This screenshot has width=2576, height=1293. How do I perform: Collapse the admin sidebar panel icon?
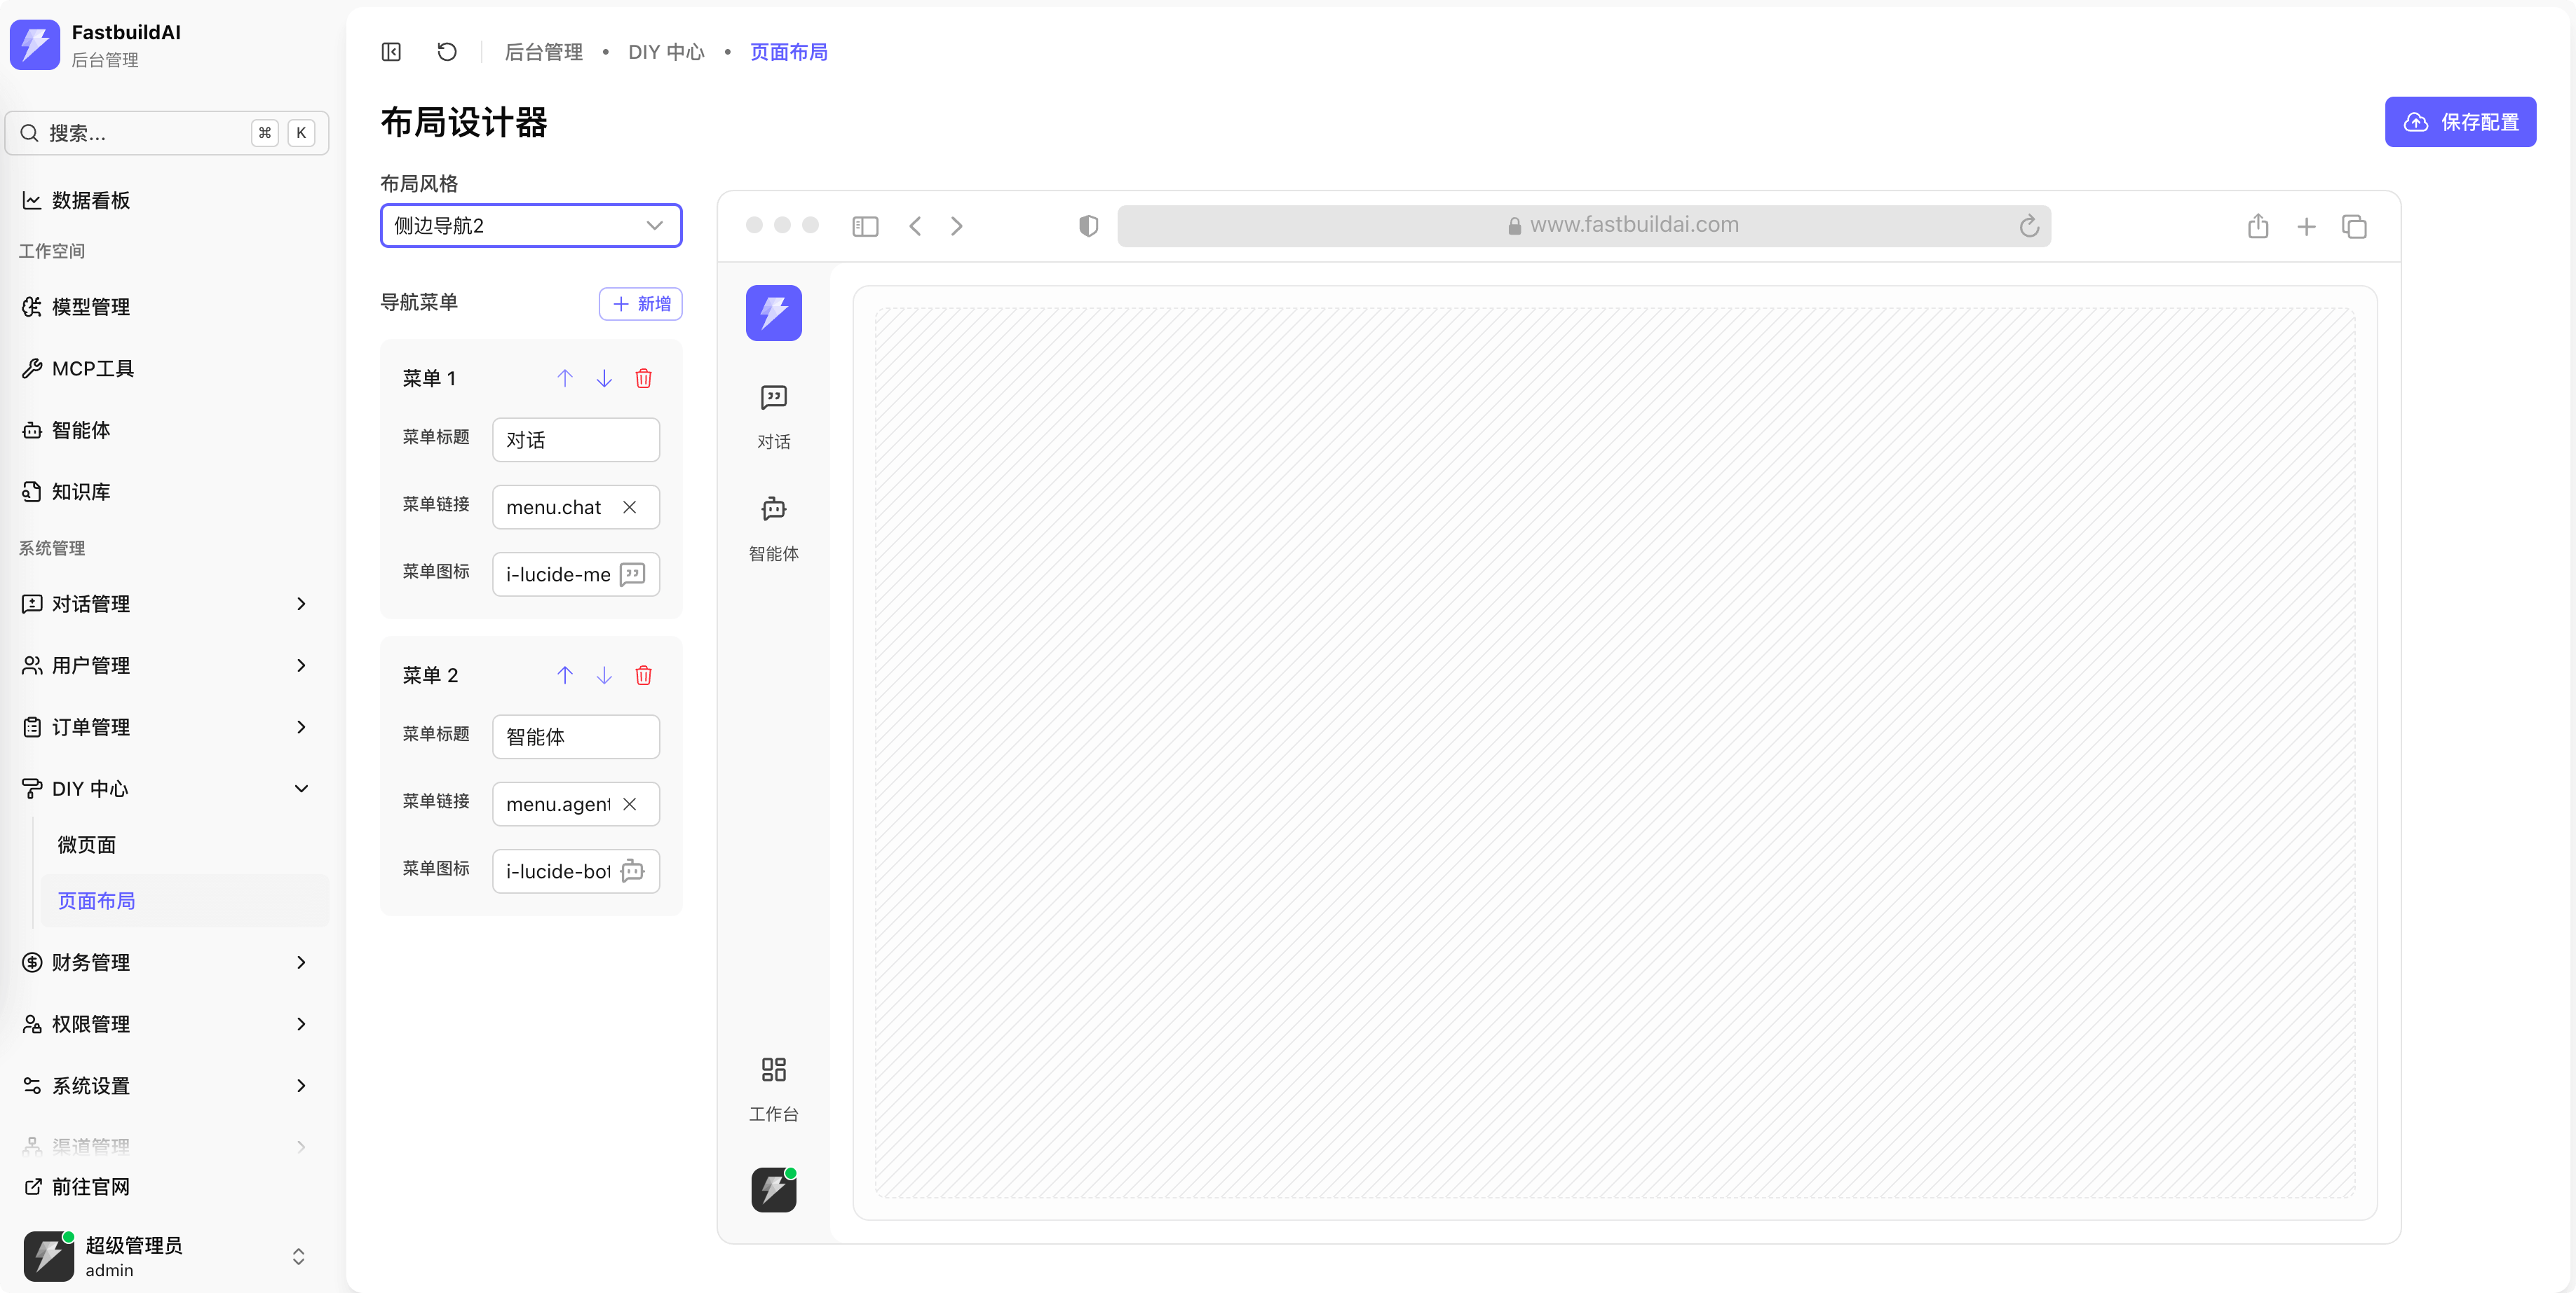391,52
